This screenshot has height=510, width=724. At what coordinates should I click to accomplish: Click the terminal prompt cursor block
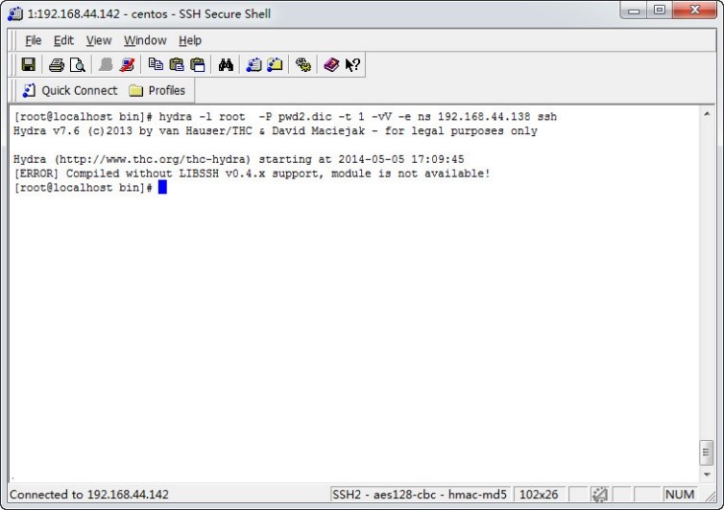[162, 187]
